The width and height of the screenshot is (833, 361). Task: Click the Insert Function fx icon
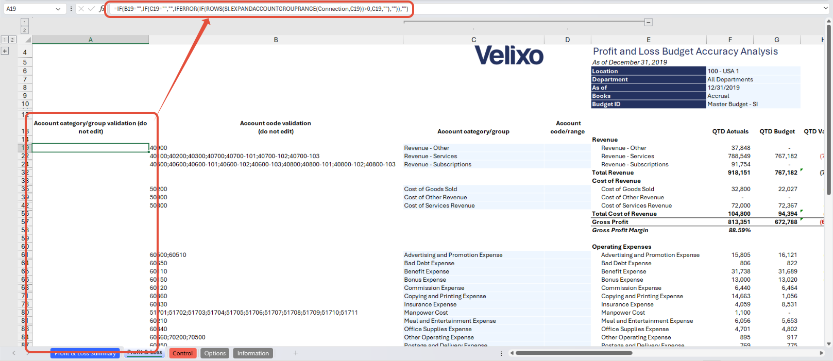pyautogui.click(x=101, y=9)
